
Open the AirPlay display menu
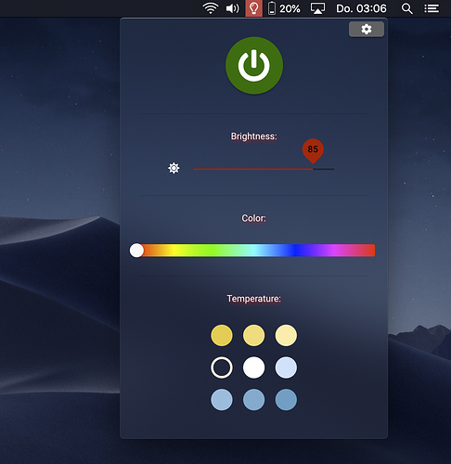317,8
